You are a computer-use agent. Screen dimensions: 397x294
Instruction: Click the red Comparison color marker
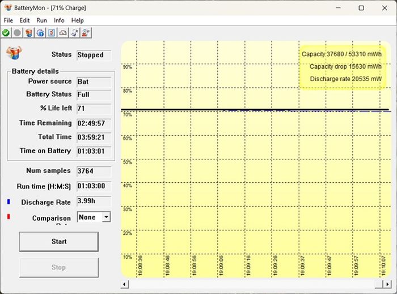[x=9, y=216]
